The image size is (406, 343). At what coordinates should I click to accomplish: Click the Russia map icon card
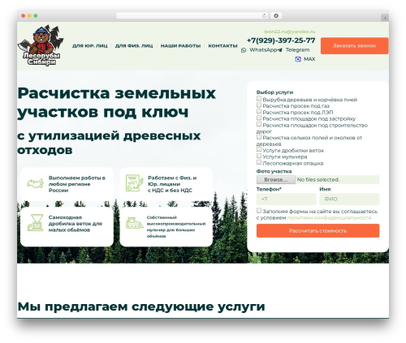[35, 183]
